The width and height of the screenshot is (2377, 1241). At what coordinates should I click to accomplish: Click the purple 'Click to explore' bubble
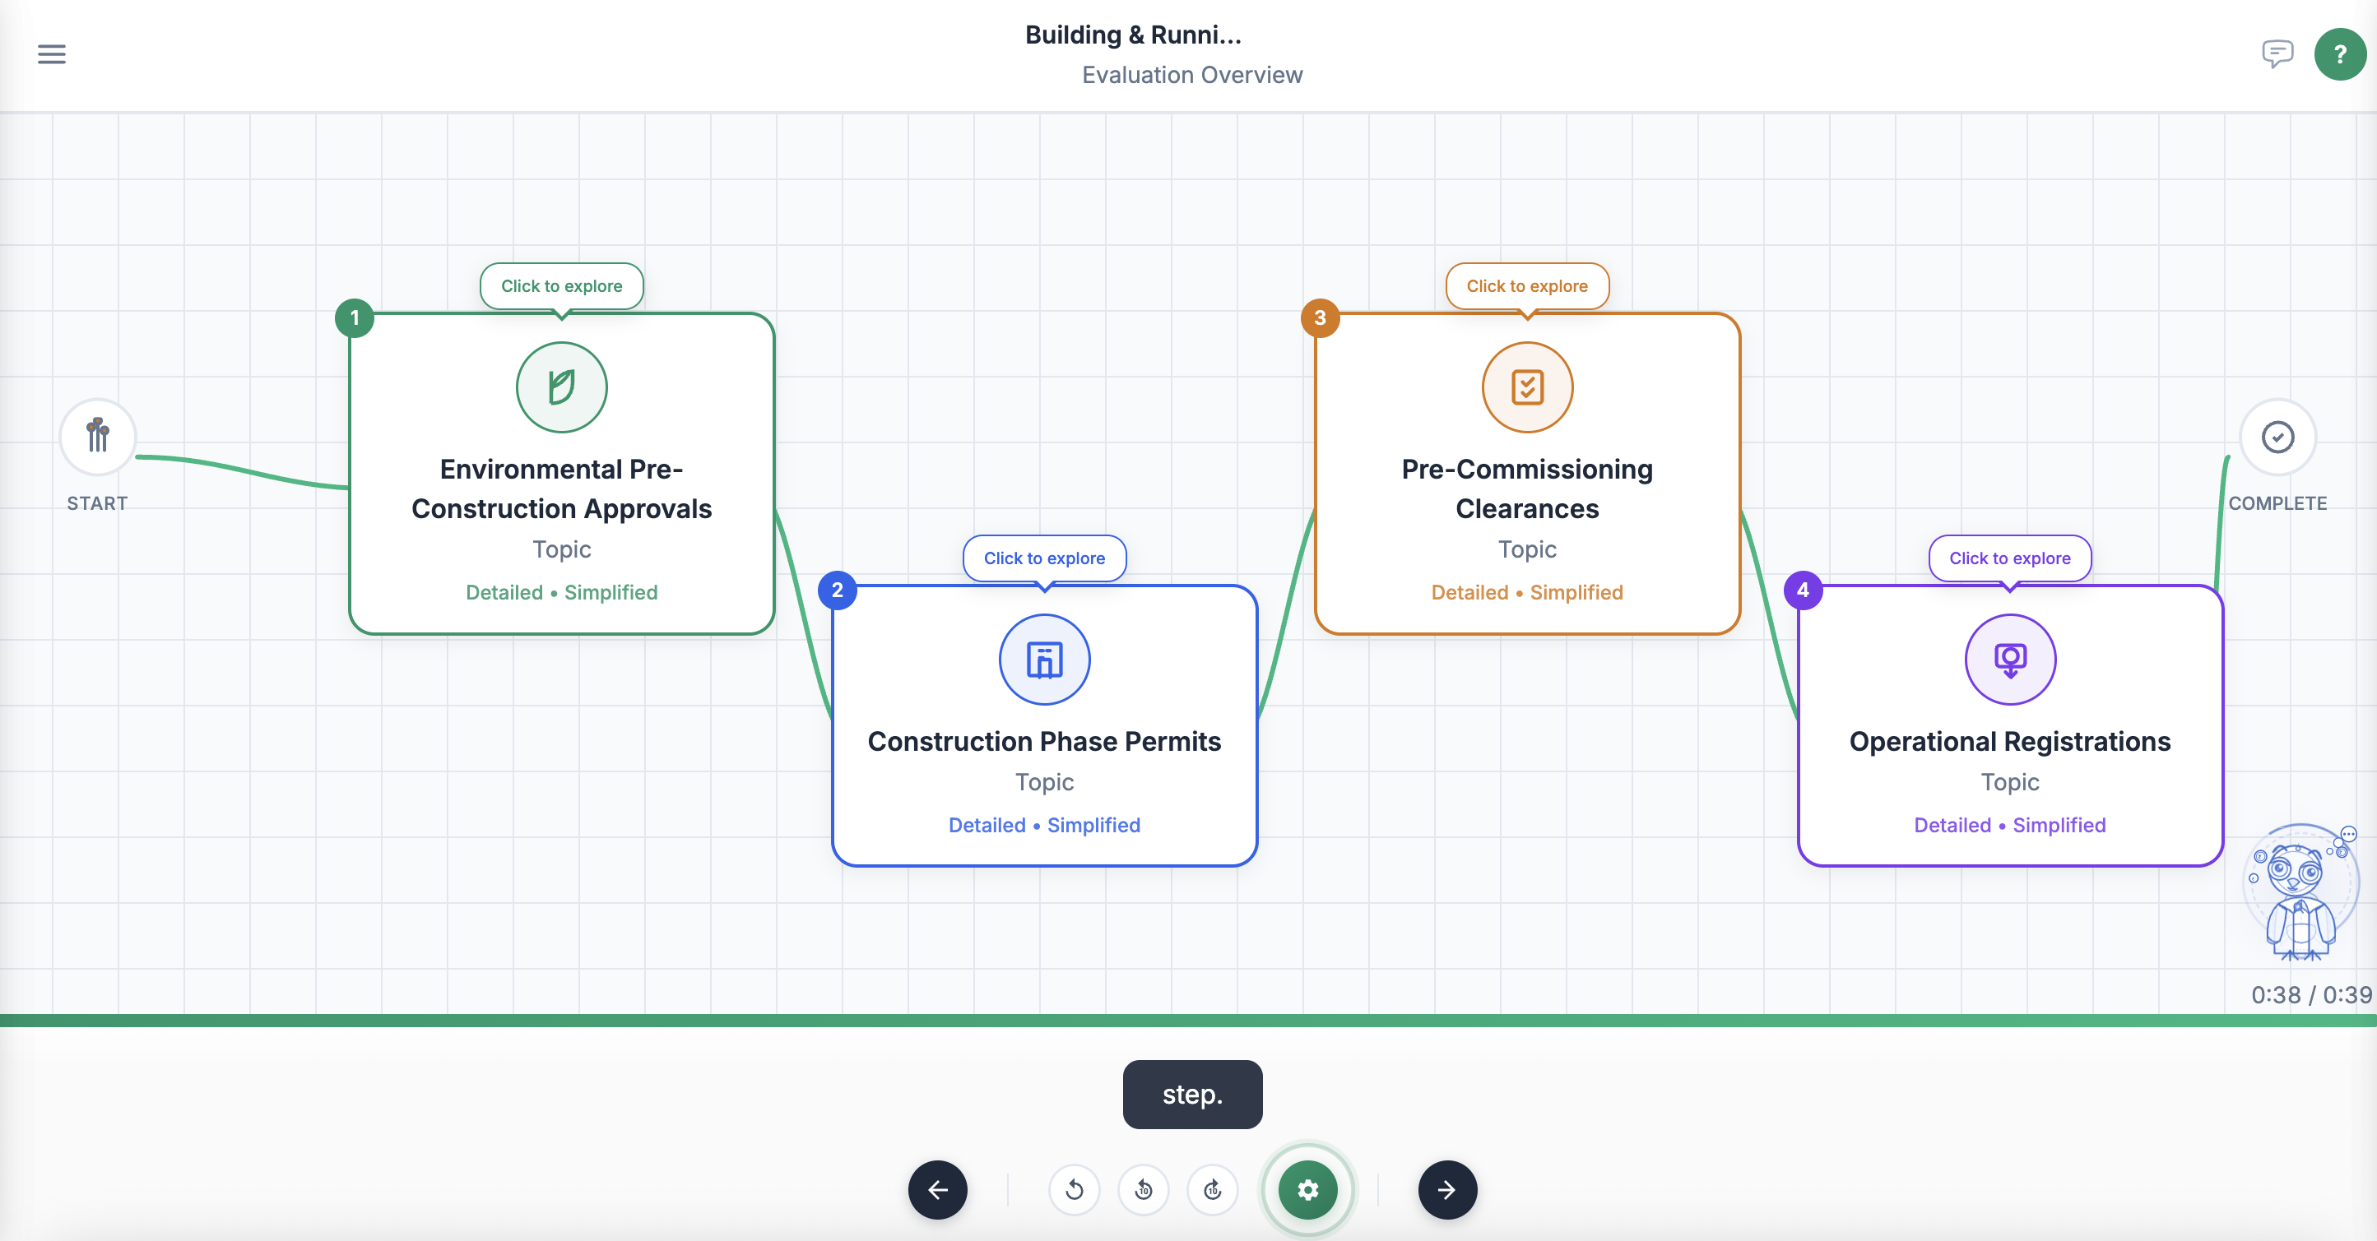point(2010,558)
